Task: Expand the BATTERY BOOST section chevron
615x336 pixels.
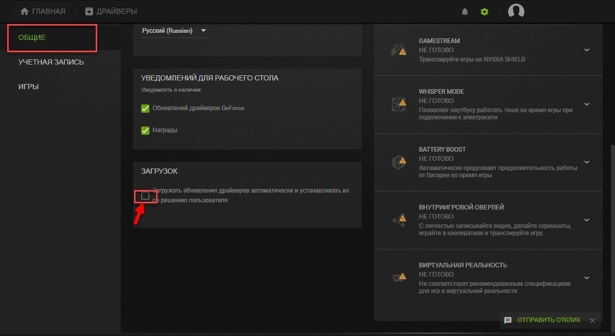Action: coord(587,162)
